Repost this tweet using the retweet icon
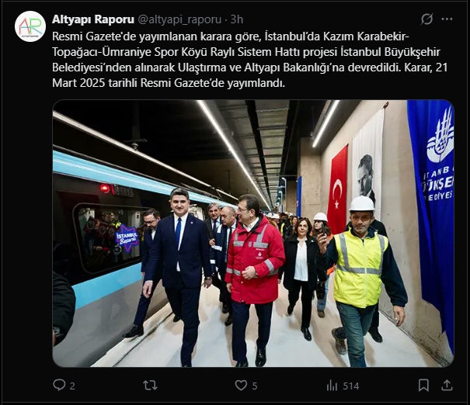Screen dimensions: 470x405 (150, 386)
